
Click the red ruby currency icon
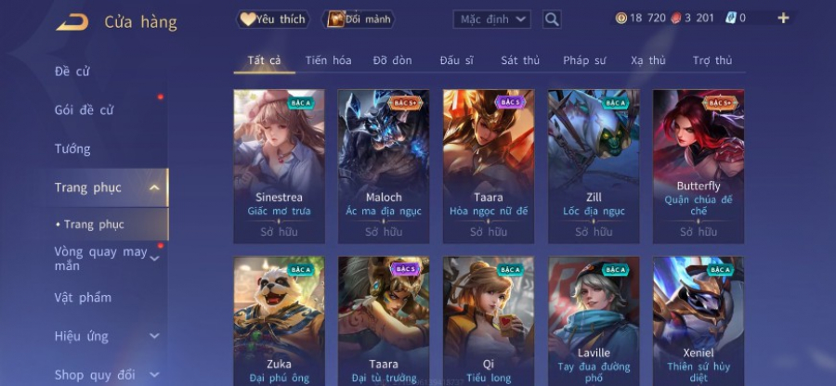pos(675,19)
